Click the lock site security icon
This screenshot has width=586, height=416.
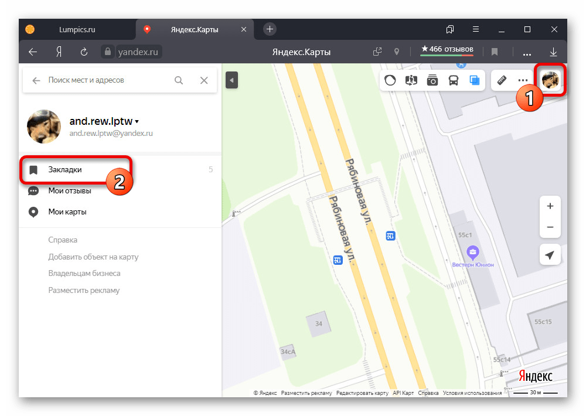(x=108, y=51)
